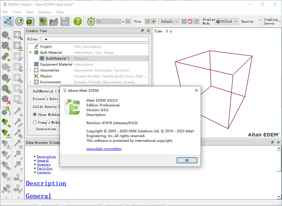The image size is (282, 206).
Task: Close the About Altair EDEM dialog
Action: pyautogui.click(x=196, y=90)
